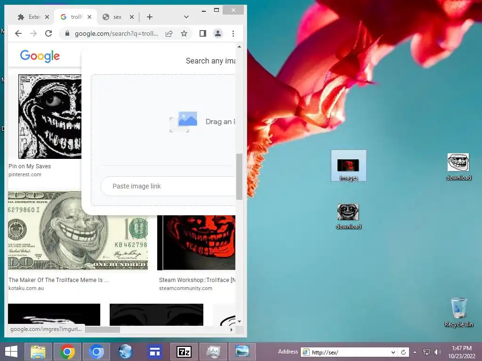The width and height of the screenshot is (482, 361).
Task: Expand the tab search chevron
Action: pos(186,17)
